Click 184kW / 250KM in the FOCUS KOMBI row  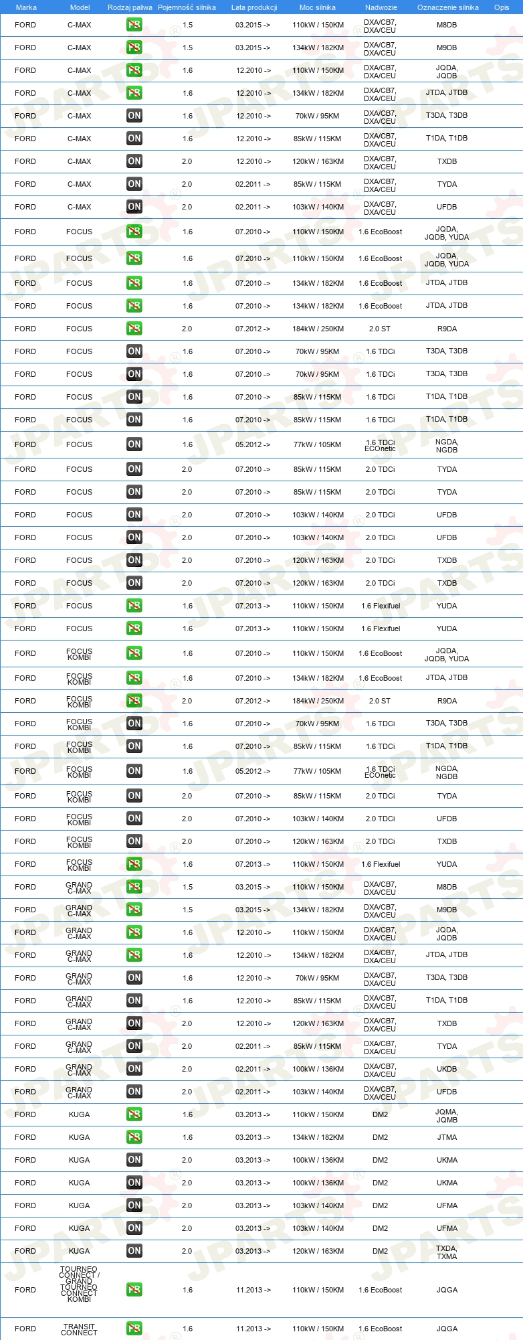[x=318, y=701]
